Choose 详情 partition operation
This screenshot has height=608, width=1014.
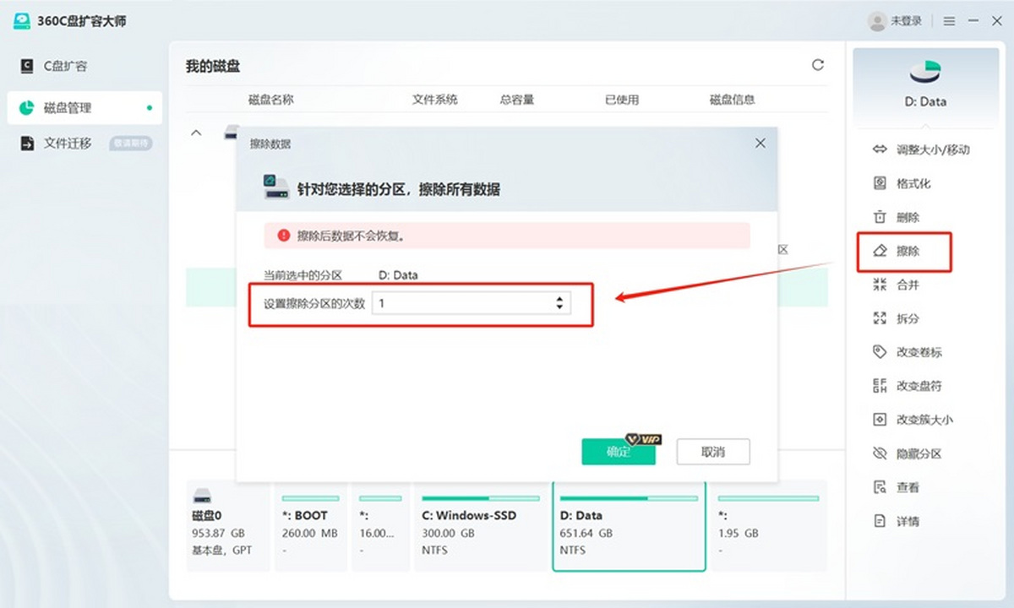point(896,521)
